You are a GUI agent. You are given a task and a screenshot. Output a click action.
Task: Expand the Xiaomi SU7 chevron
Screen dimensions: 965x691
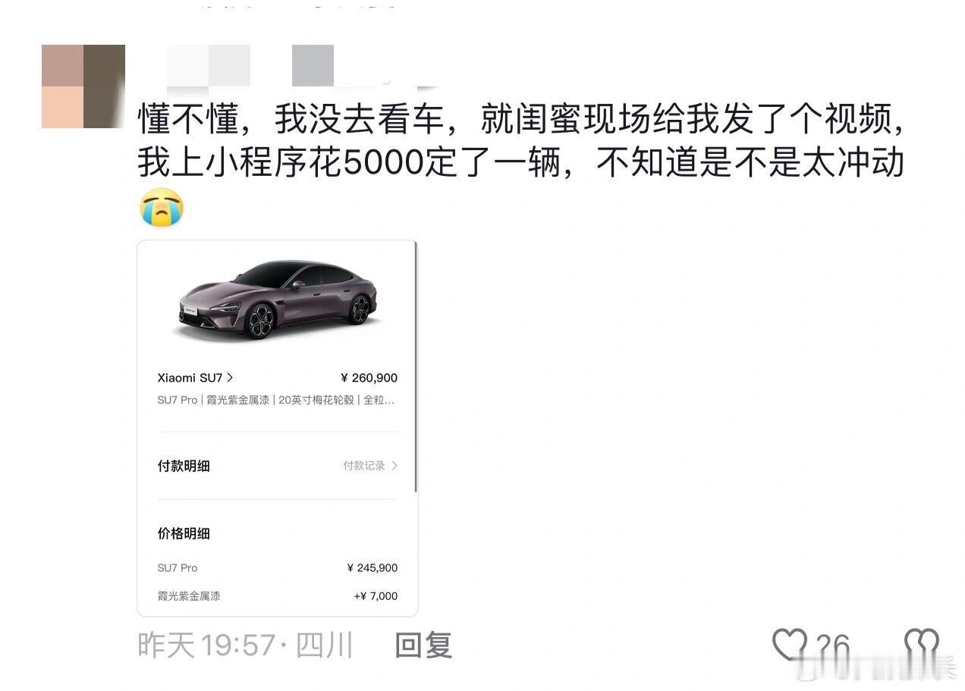tap(230, 378)
